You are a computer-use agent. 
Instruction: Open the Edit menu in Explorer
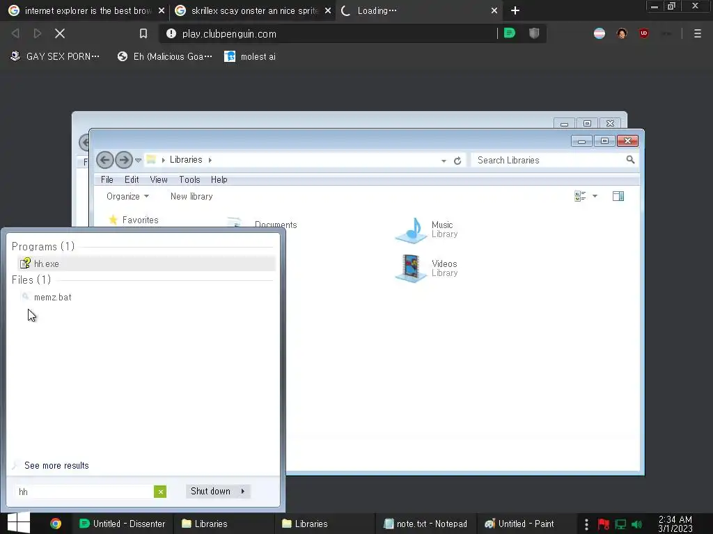pyautogui.click(x=132, y=180)
